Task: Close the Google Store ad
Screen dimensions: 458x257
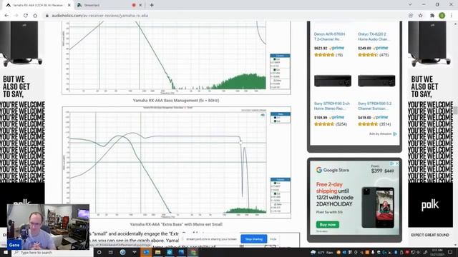Action: tap(397, 163)
